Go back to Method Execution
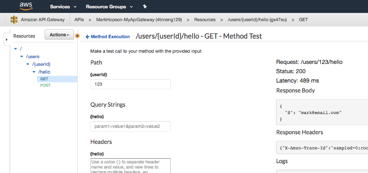 click(108, 37)
